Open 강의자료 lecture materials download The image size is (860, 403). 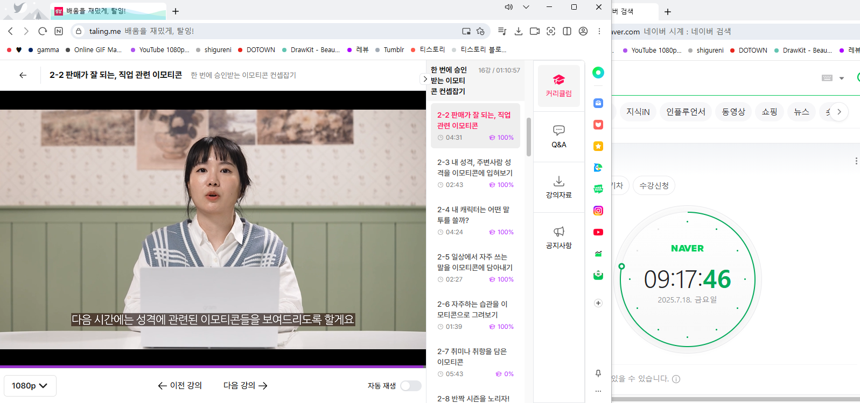click(558, 187)
